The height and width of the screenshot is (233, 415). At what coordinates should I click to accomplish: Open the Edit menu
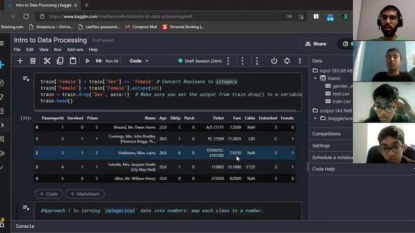click(30, 49)
